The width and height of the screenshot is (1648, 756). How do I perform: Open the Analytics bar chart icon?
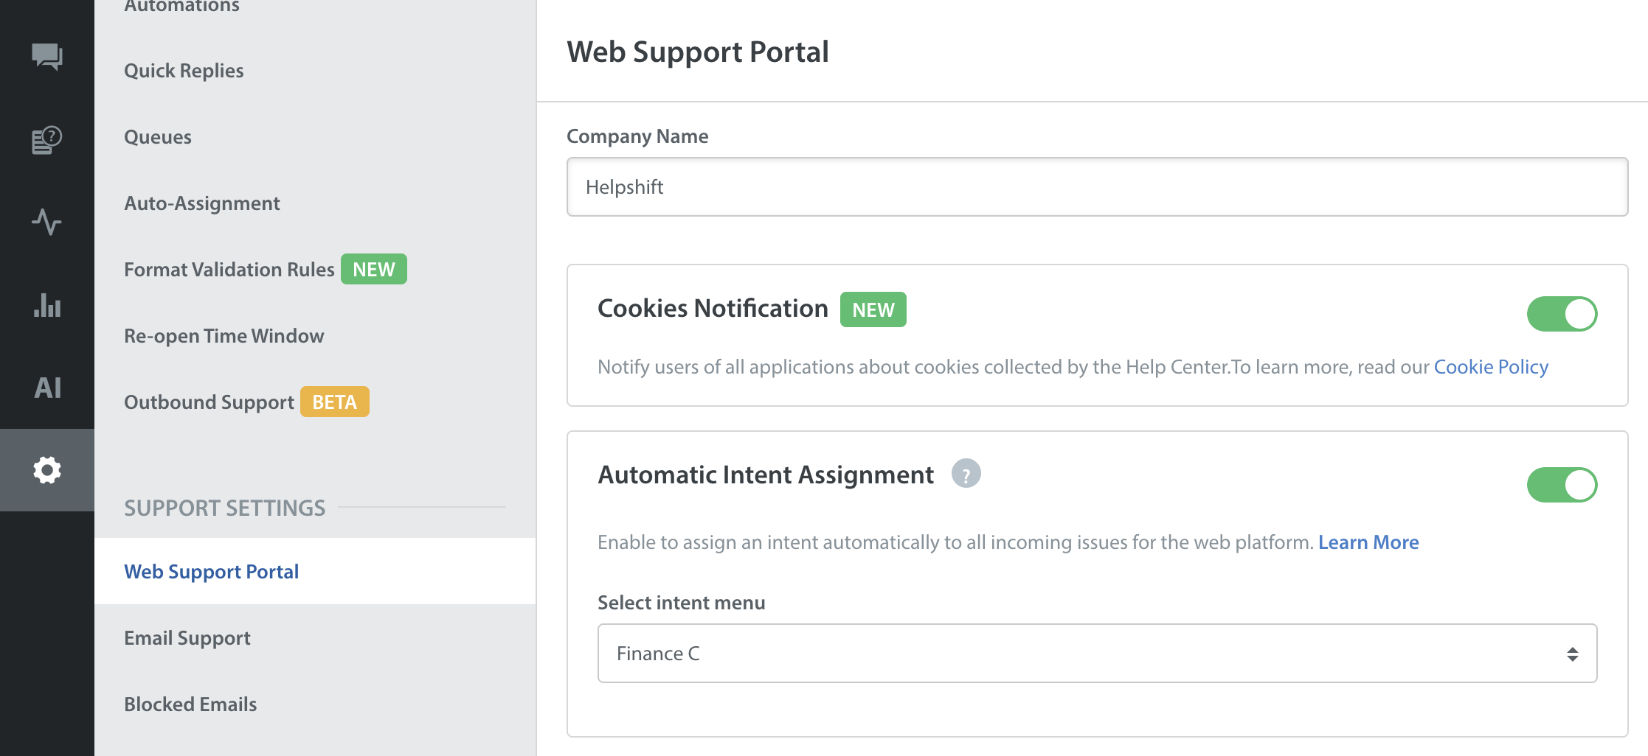tap(47, 305)
